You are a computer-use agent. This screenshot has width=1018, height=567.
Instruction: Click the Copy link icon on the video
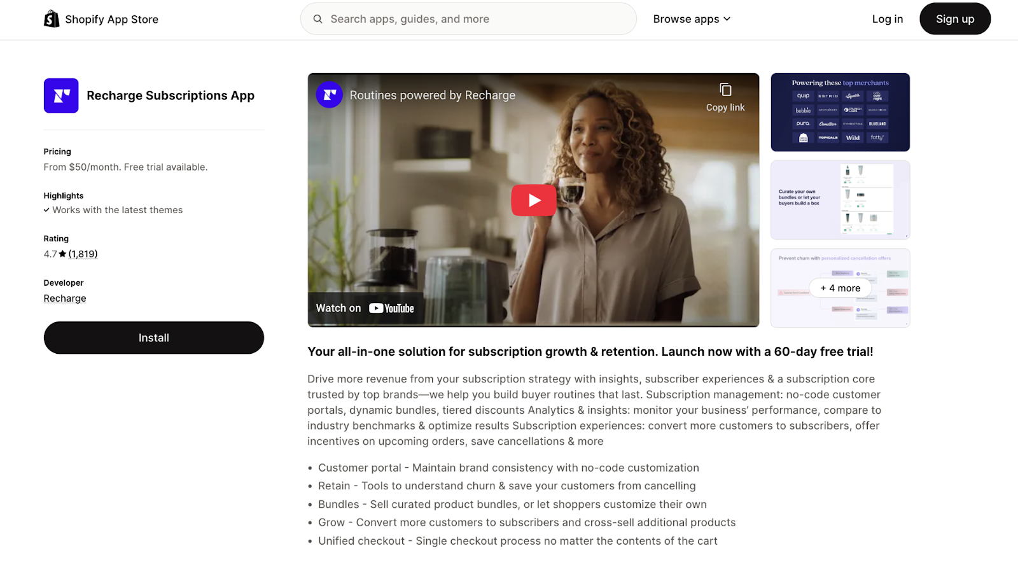[725, 90]
